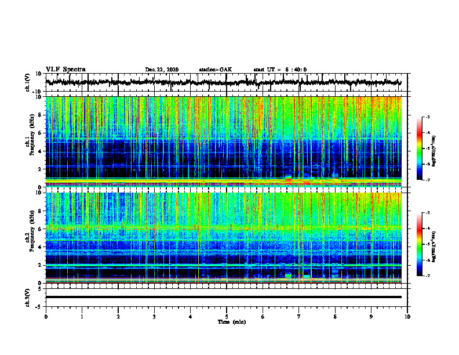Click time axis tick label '0'
This screenshot has width=459, height=355.
click(46, 317)
